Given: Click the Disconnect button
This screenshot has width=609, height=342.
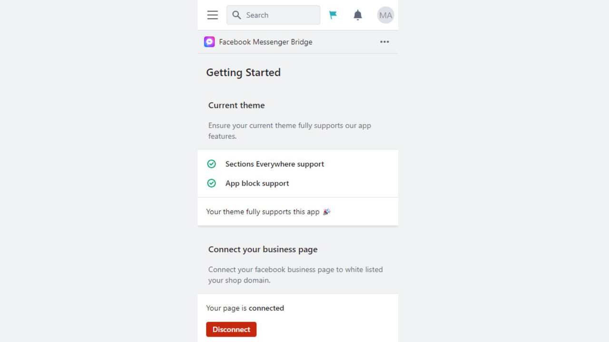Looking at the screenshot, I should pos(231,329).
